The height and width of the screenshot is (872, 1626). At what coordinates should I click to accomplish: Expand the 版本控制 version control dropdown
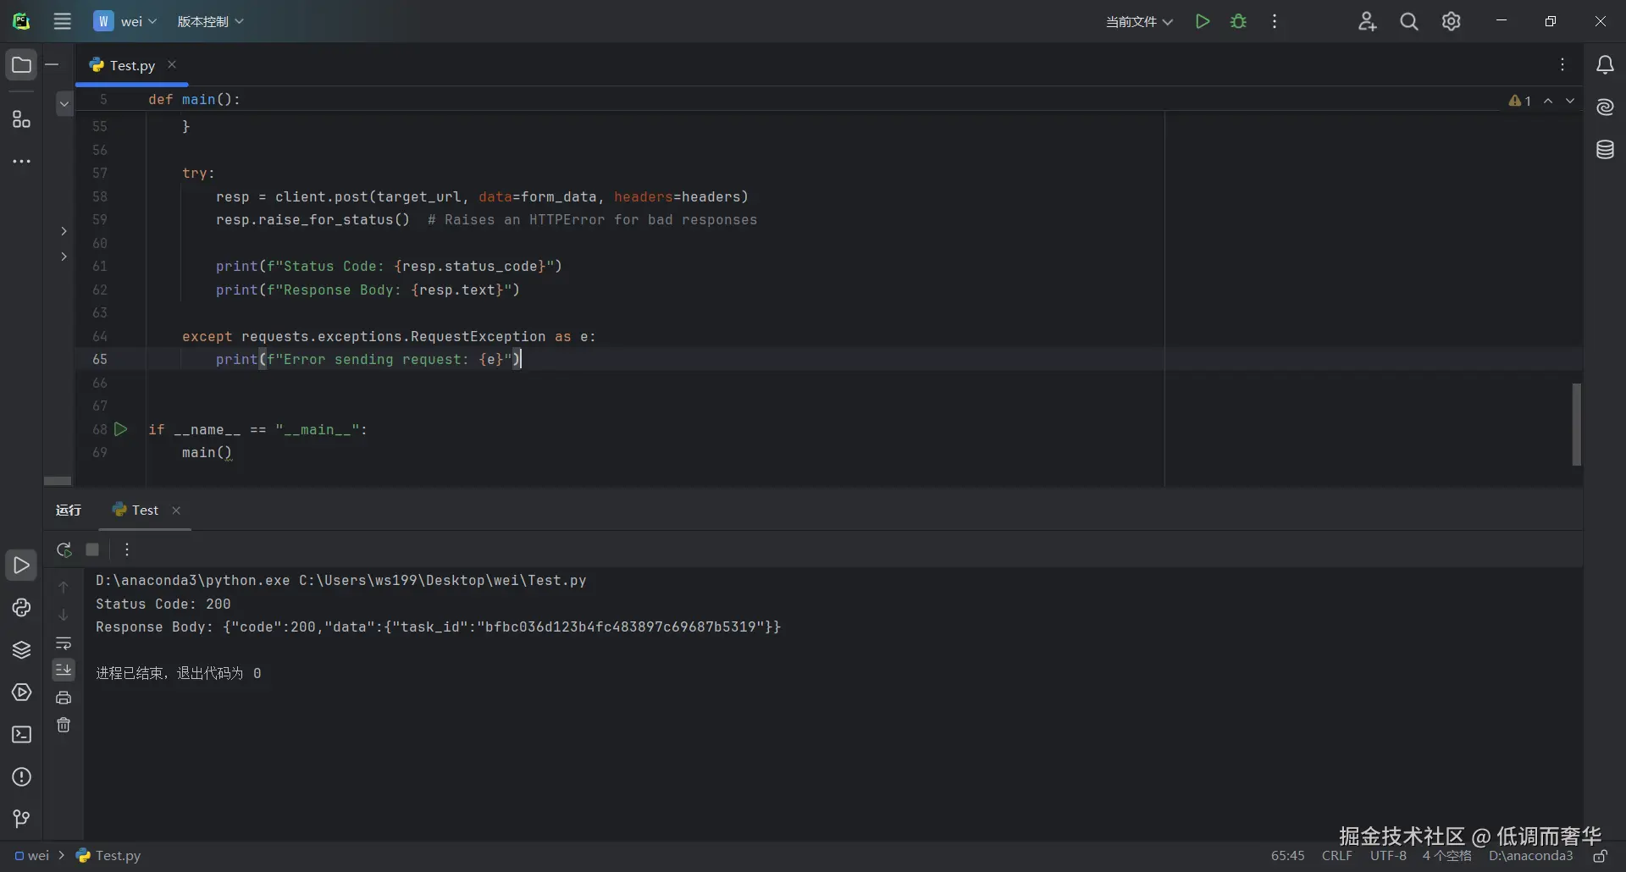210,21
